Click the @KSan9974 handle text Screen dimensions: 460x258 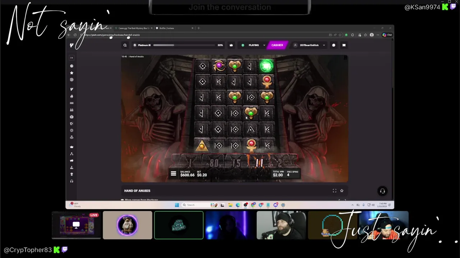coord(422,7)
